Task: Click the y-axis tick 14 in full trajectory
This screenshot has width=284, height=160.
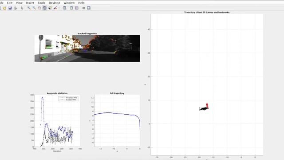Action: (x=92, y=98)
